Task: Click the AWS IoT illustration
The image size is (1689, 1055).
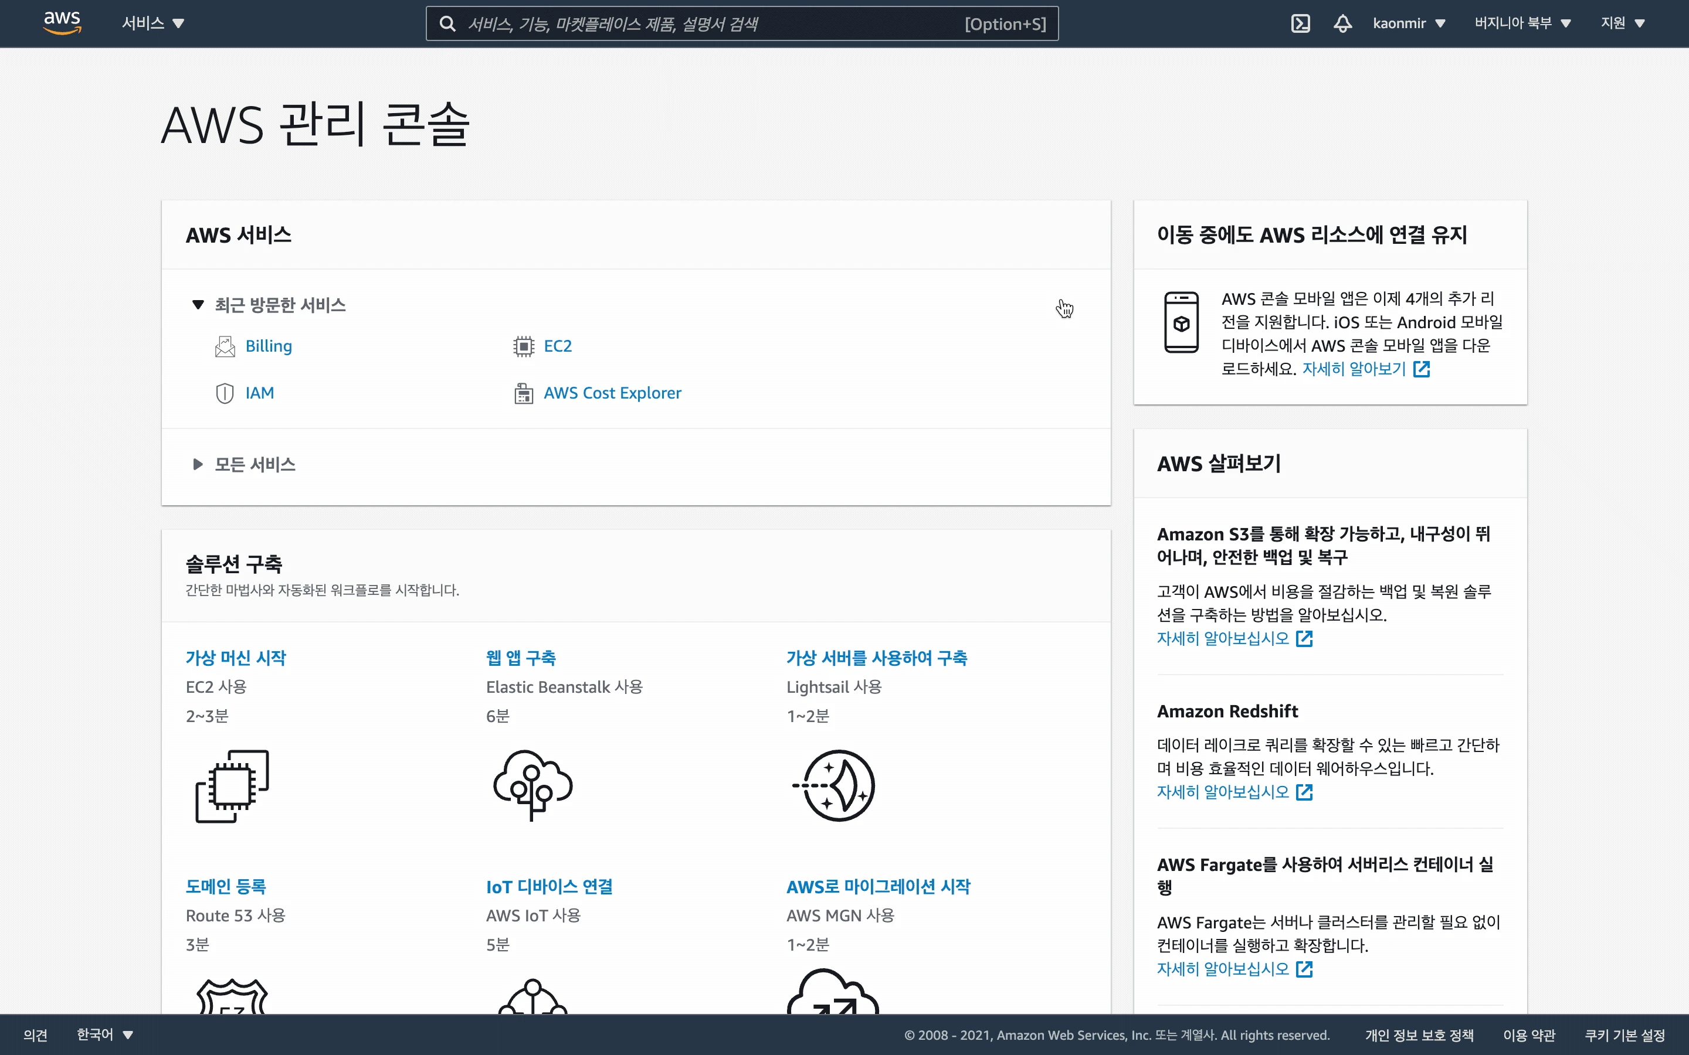Action: point(533,996)
